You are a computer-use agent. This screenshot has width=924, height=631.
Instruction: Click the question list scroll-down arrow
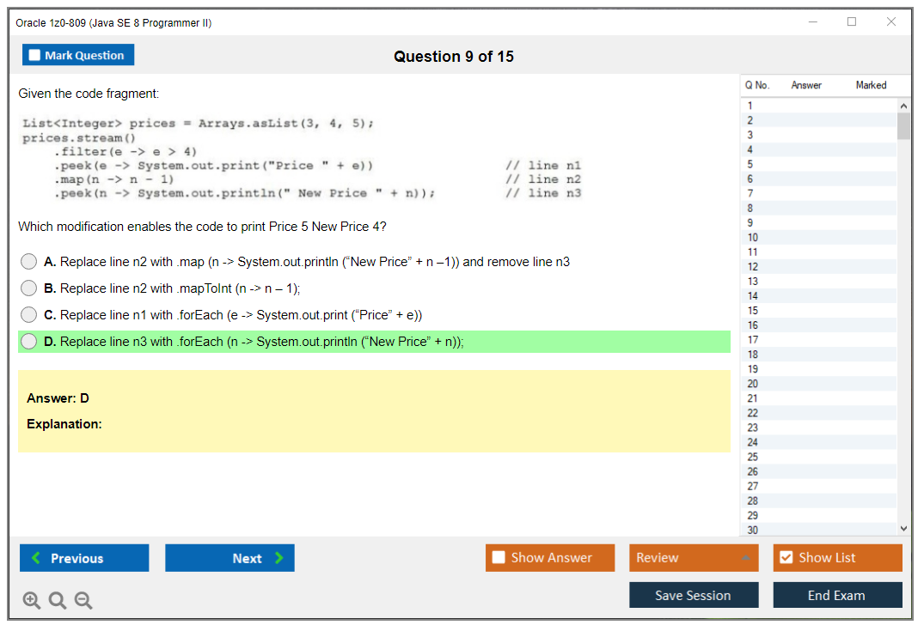(x=903, y=528)
